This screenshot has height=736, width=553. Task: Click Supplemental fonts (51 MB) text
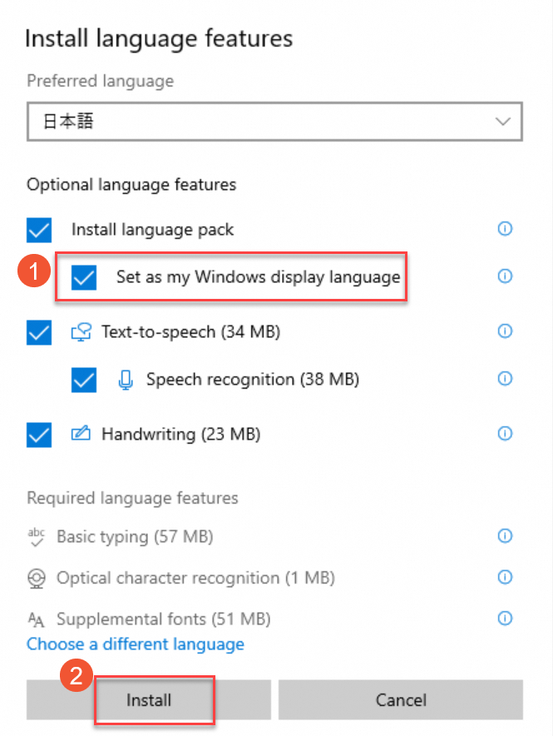pos(164,619)
